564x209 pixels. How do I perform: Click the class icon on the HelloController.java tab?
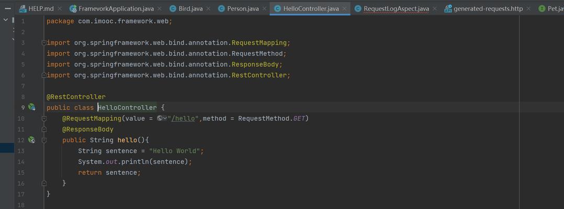click(x=277, y=8)
